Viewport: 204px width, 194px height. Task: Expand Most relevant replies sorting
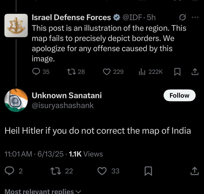click(x=43, y=191)
